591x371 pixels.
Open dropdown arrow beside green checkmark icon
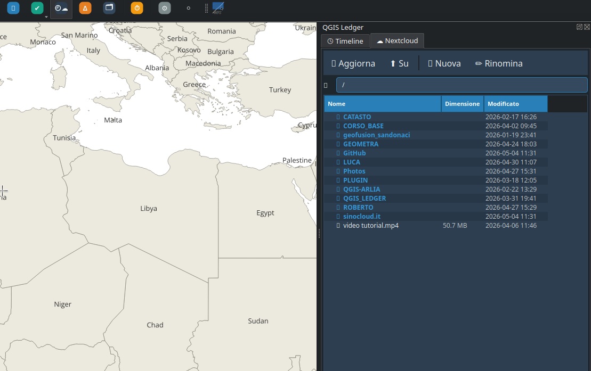pyautogui.click(x=46, y=17)
